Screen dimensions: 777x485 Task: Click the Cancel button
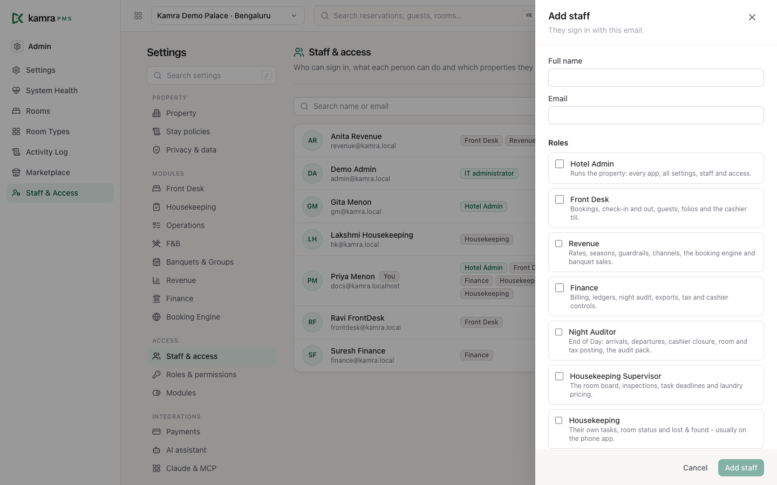(x=695, y=468)
